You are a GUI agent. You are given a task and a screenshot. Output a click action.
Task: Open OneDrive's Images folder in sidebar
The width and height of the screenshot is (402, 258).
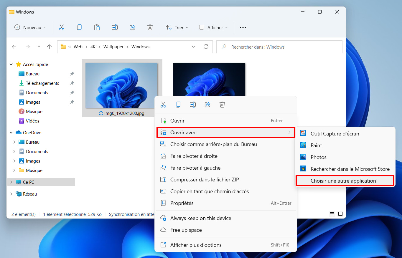click(x=33, y=161)
